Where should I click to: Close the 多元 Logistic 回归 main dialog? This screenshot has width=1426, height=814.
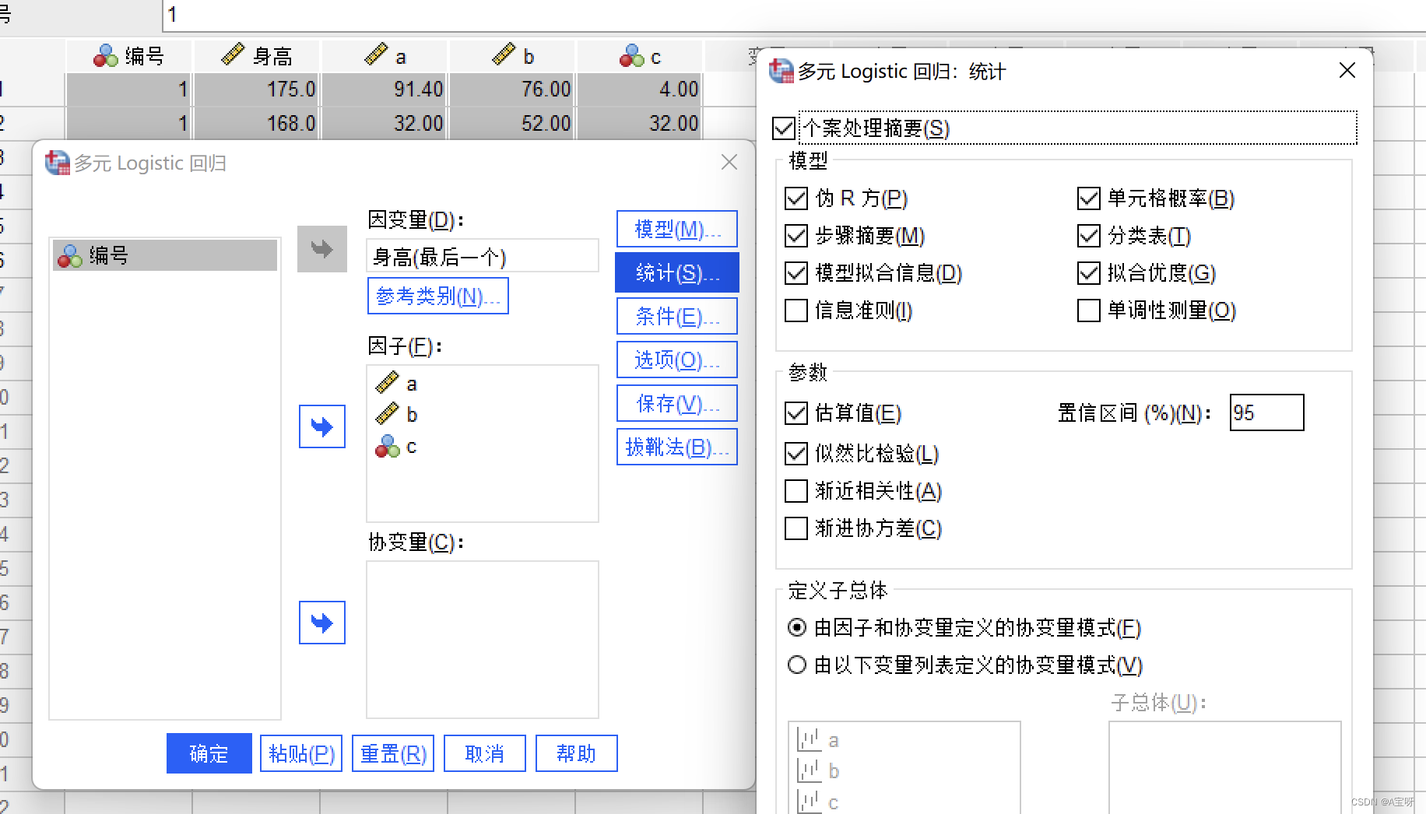(x=729, y=162)
